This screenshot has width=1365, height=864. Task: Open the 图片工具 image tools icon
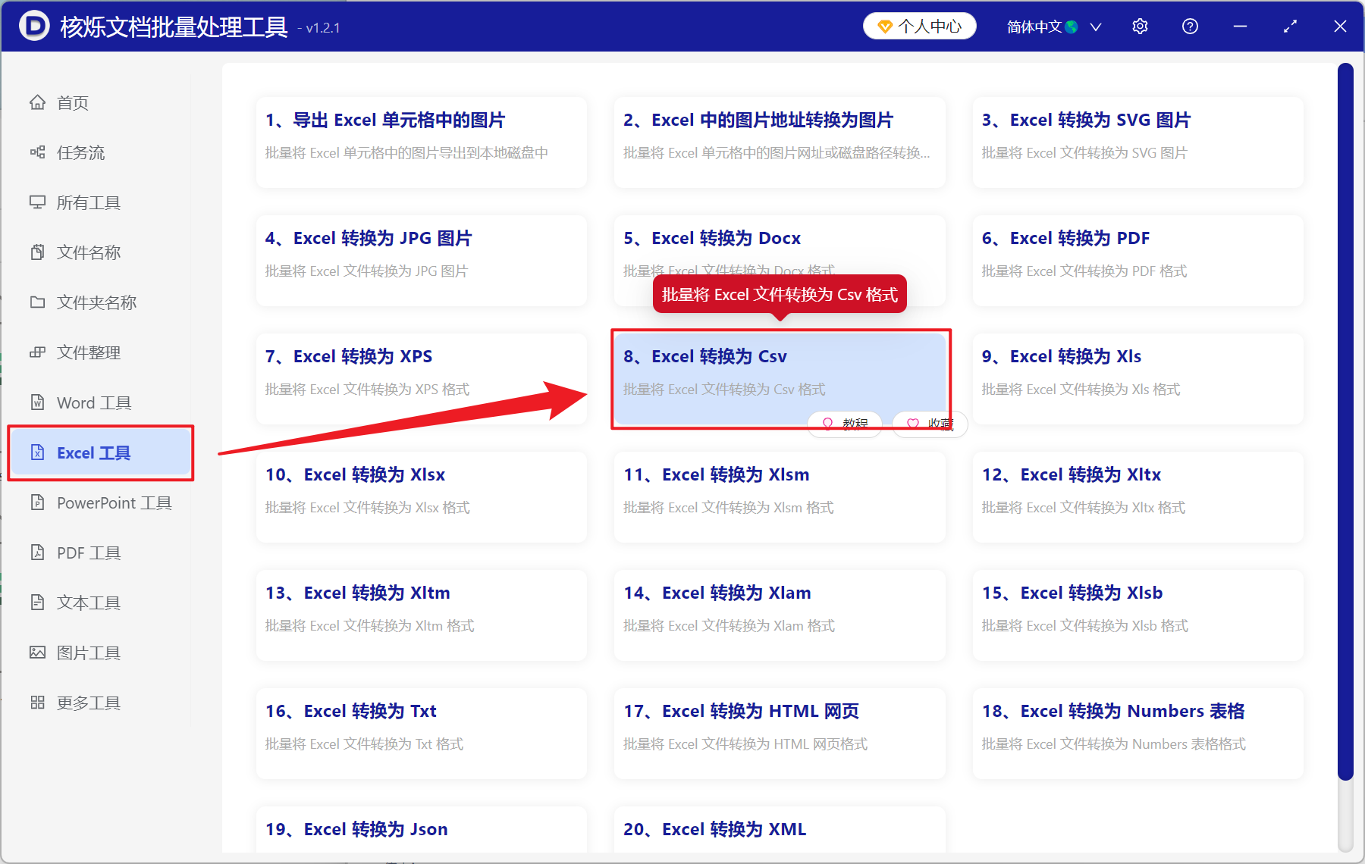[38, 652]
